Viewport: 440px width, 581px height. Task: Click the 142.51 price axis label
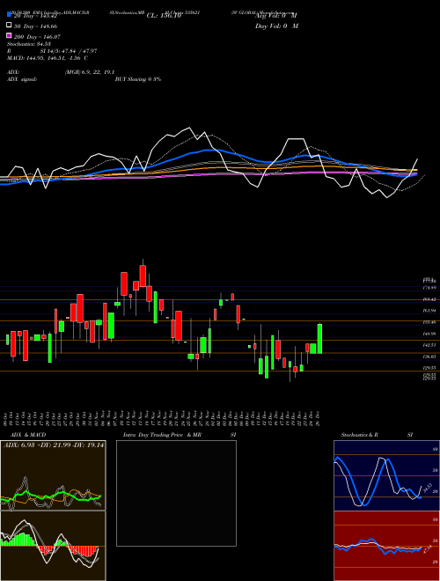pyautogui.click(x=430, y=345)
